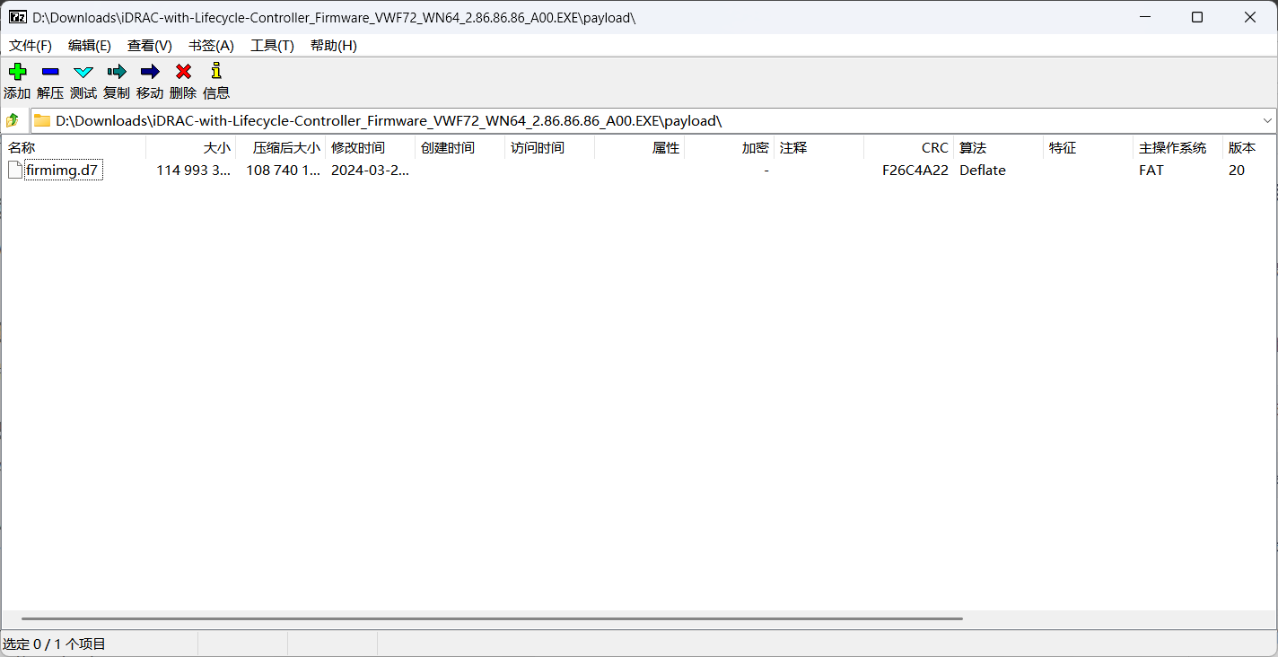The width and height of the screenshot is (1278, 657).
Task: Click the yellow Info (信息) icon
Action: (216, 71)
